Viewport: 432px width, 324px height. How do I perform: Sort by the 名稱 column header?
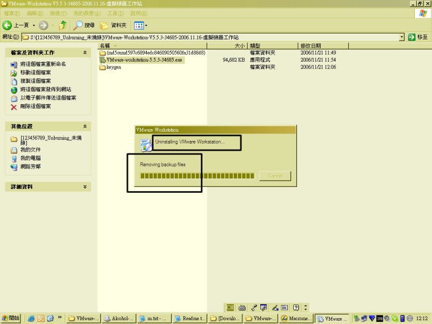(x=152, y=46)
